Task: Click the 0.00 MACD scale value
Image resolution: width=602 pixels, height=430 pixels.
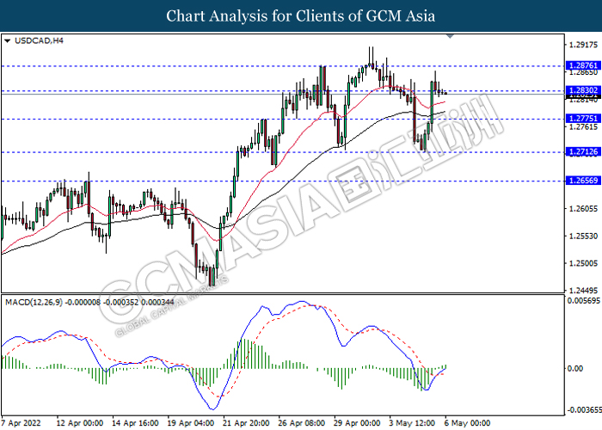Action: click(575, 369)
